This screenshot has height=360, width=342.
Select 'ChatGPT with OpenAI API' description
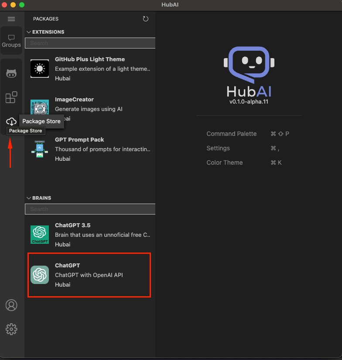(89, 275)
